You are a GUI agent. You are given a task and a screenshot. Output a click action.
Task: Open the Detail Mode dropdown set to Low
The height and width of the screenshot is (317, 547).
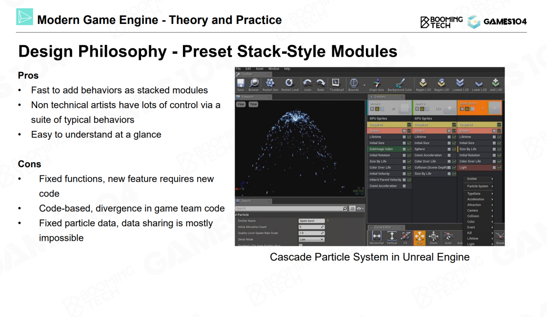(x=312, y=240)
